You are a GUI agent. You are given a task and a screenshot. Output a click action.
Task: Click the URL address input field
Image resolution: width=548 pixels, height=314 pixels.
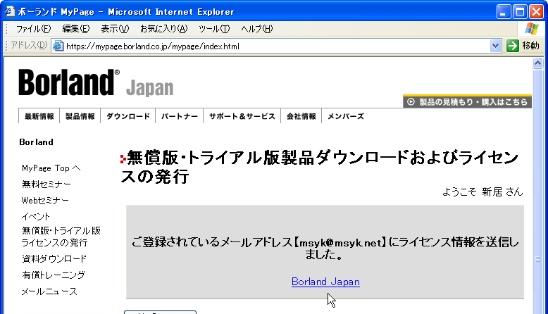point(275,46)
